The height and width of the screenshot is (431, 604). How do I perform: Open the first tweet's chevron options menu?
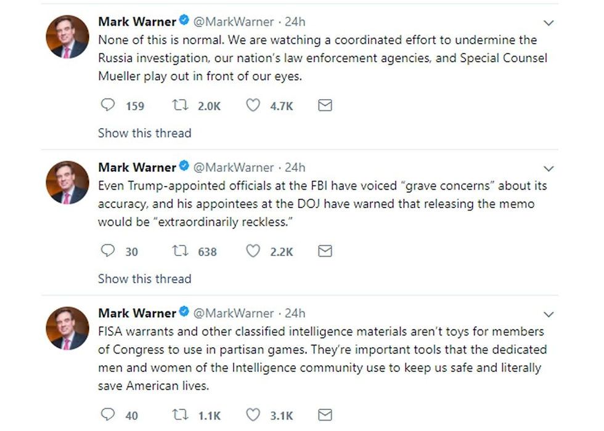coord(548,23)
